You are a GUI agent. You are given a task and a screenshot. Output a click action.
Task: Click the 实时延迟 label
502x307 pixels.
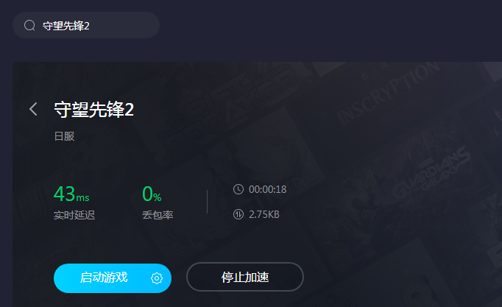74,215
